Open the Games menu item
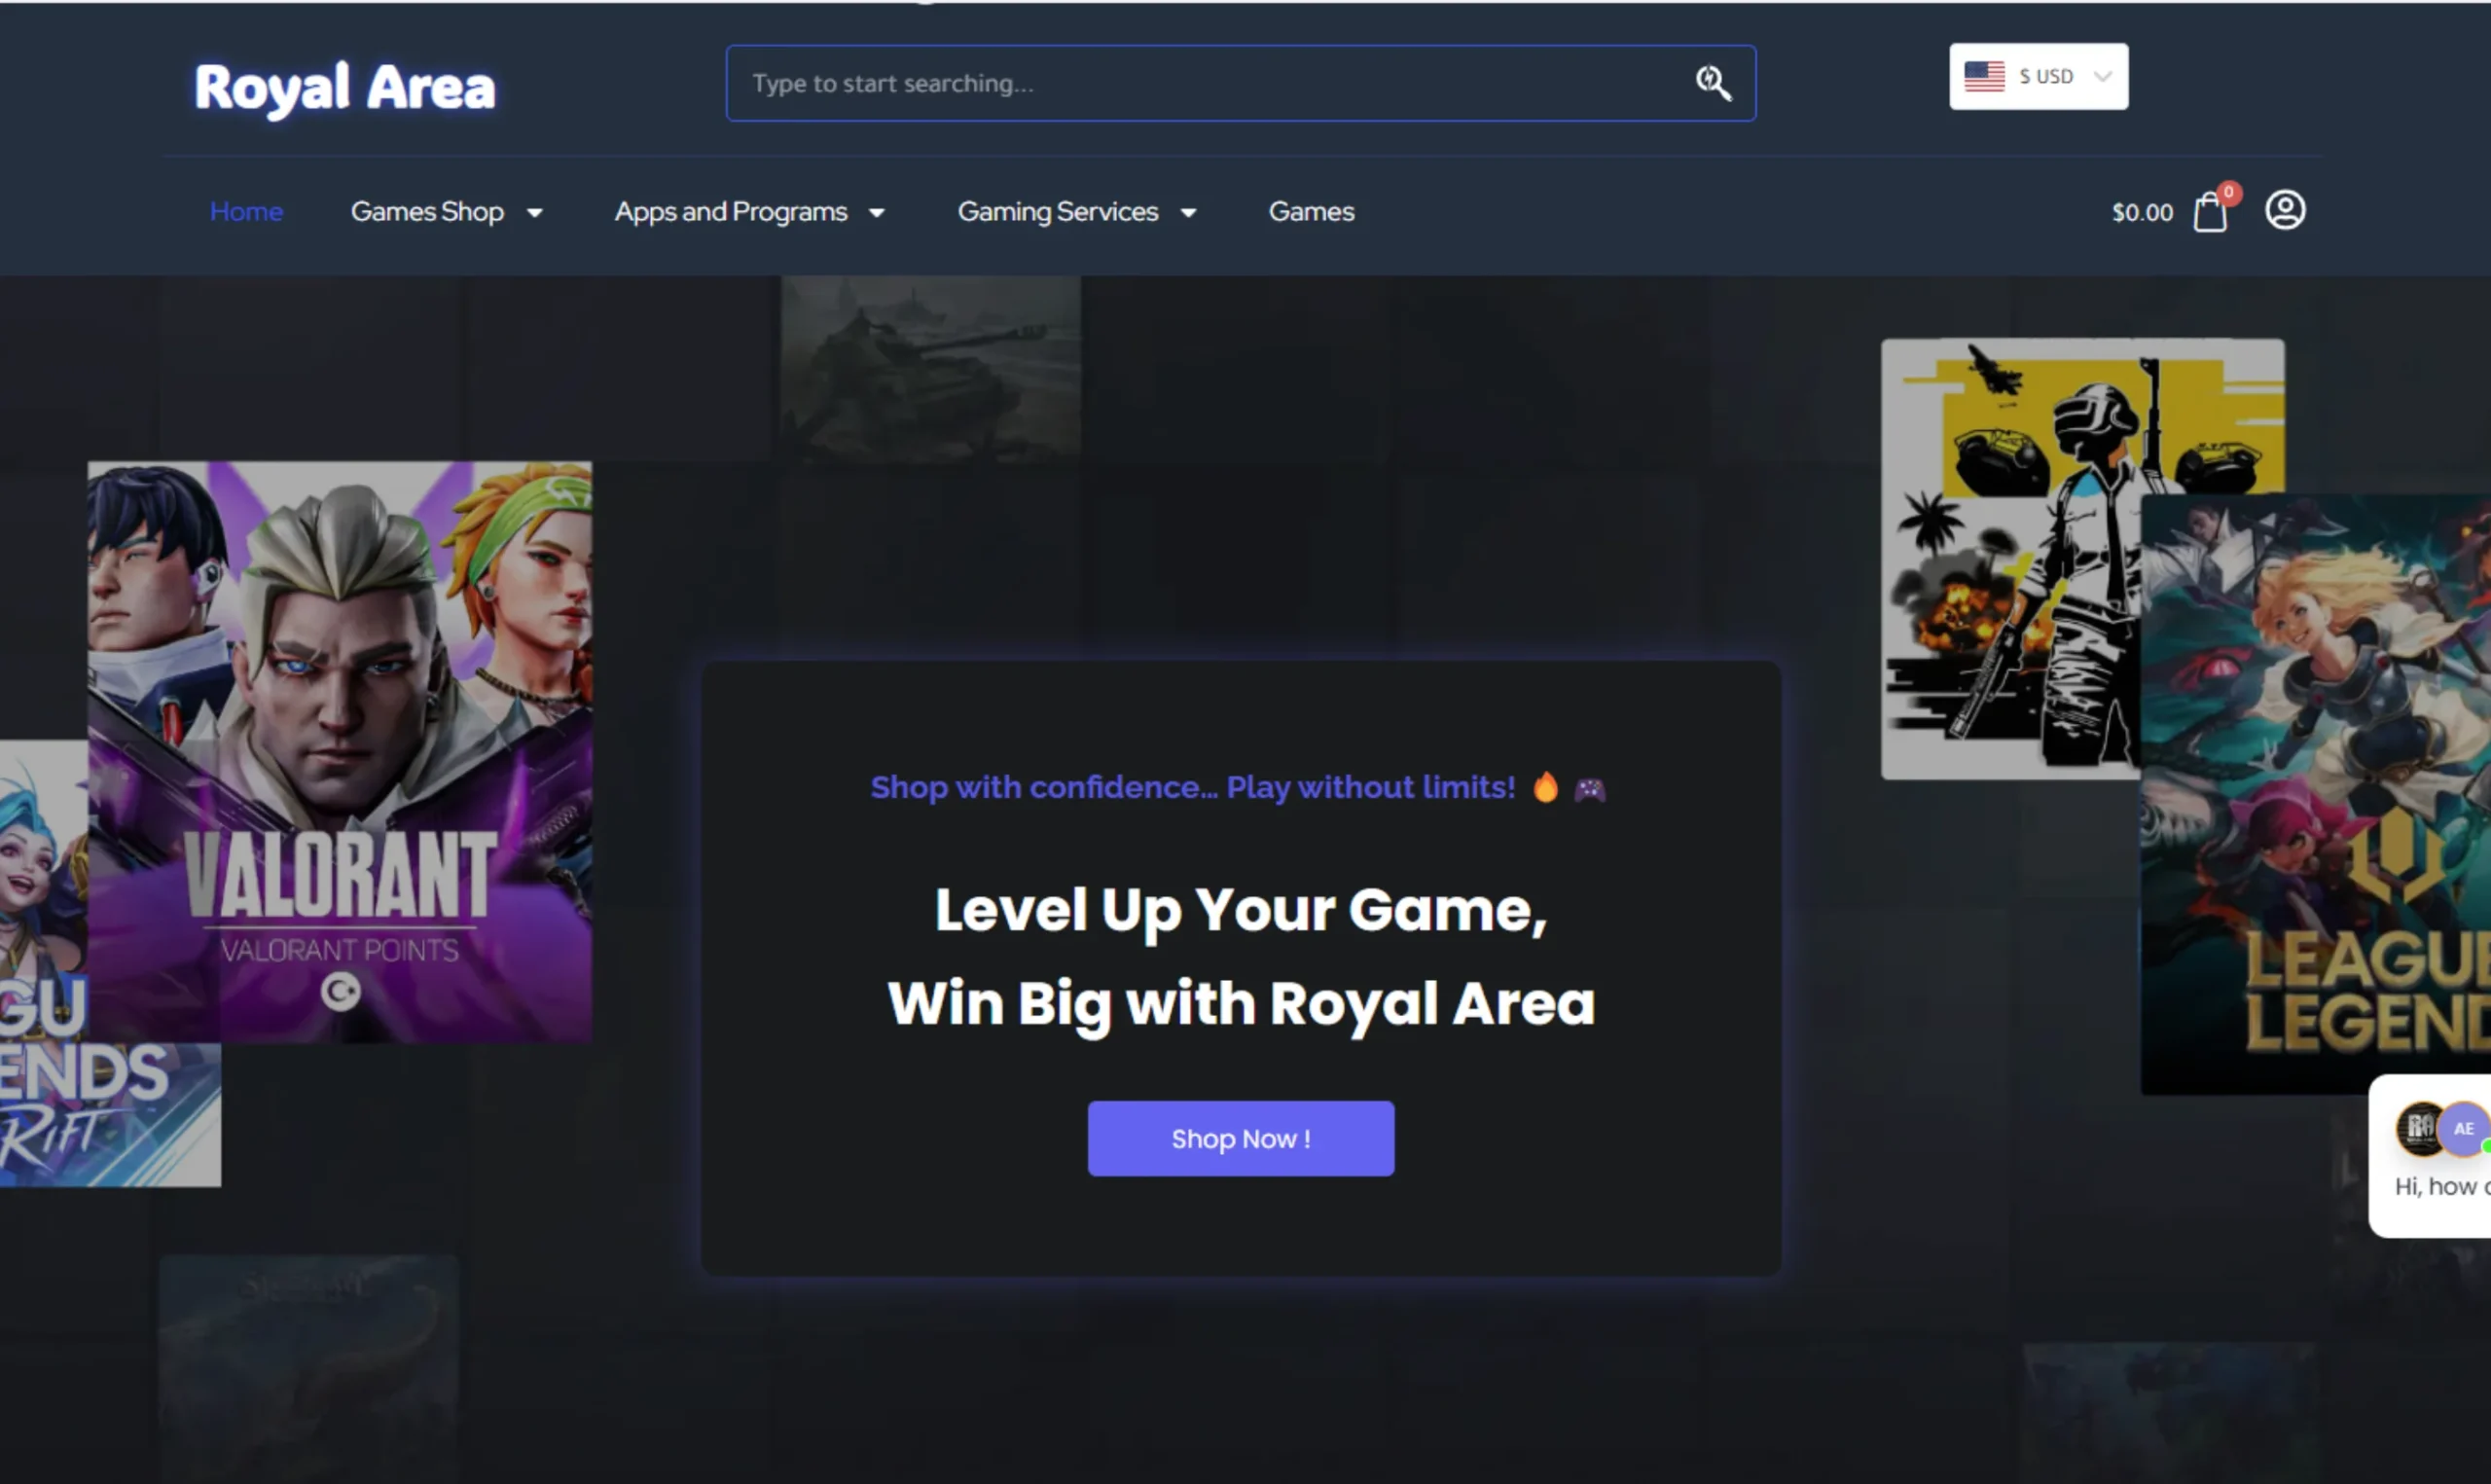The height and width of the screenshot is (1484, 2491). (x=1312, y=212)
